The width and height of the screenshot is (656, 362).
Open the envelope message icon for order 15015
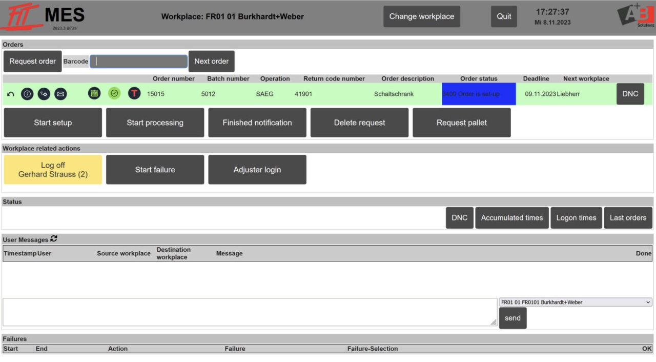tap(60, 94)
